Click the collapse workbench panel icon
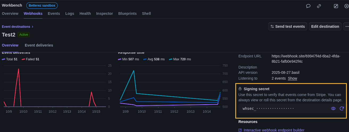This screenshot has width=349, height=132. coord(336,6)
